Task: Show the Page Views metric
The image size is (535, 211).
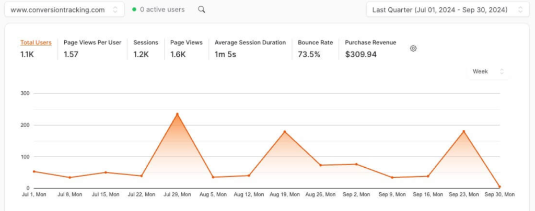Action: (x=186, y=43)
